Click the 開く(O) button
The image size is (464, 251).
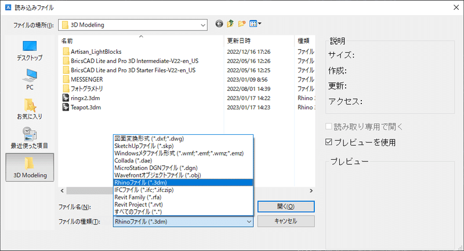[x=286, y=206]
